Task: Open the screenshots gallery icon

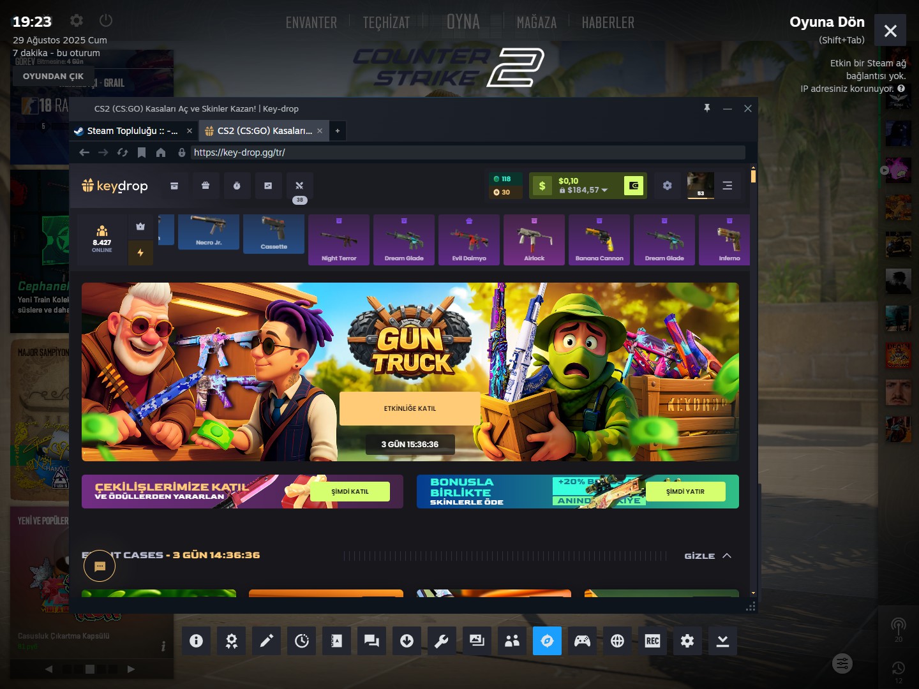Action: [477, 641]
